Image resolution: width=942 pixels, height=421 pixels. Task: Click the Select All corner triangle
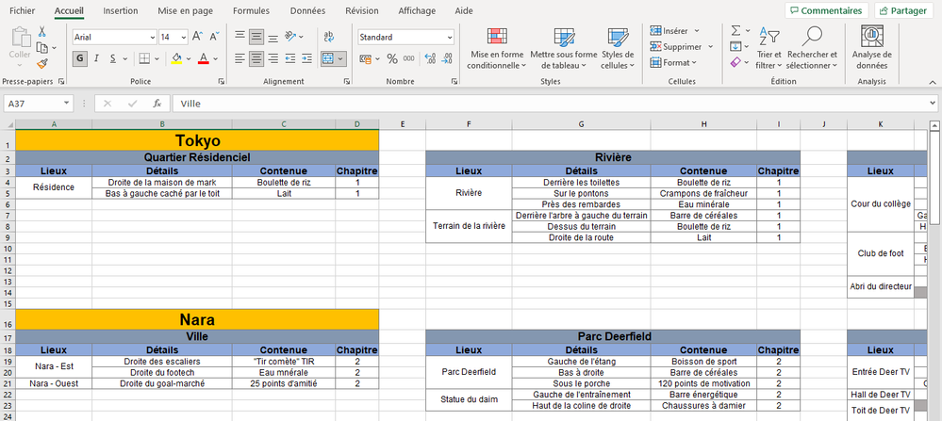point(8,124)
